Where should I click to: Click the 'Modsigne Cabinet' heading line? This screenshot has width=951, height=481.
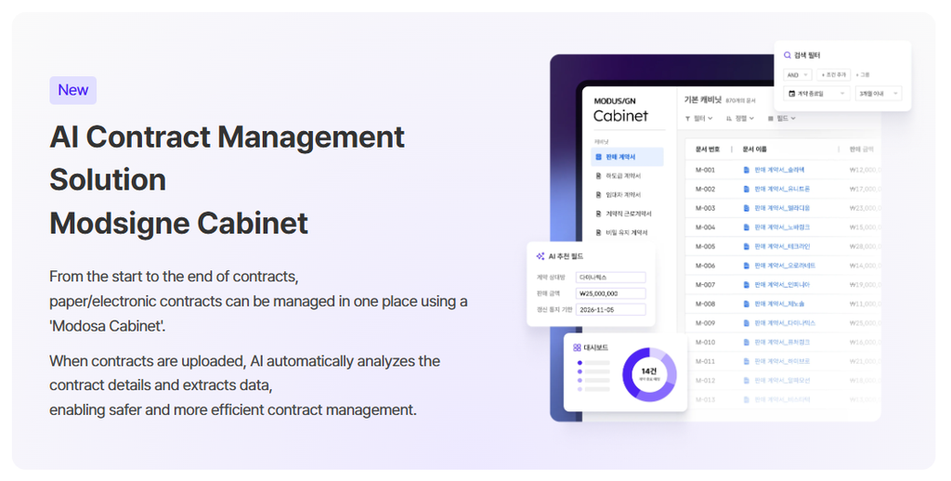coord(179,224)
